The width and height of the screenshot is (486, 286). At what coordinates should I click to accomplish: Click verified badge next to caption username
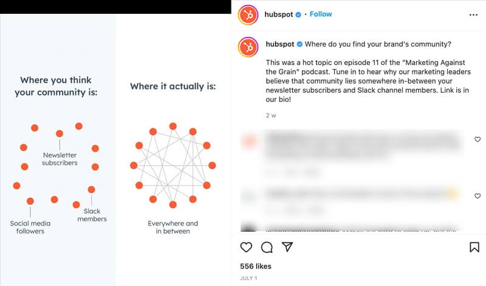point(299,44)
